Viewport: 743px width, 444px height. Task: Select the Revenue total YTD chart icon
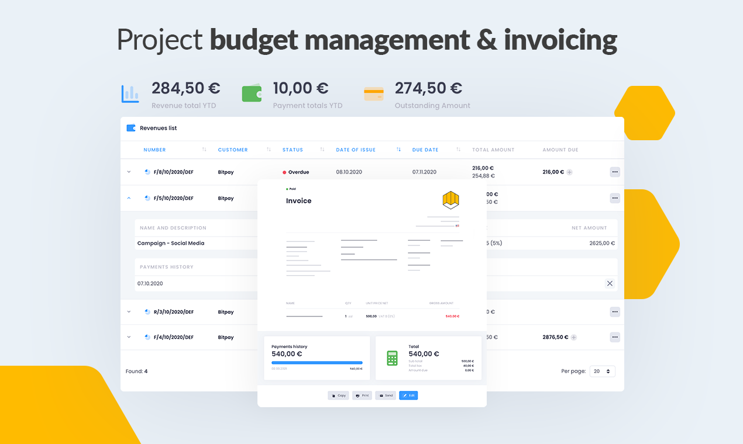click(130, 92)
